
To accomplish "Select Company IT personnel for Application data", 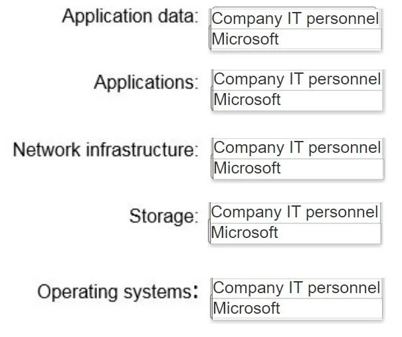I will (296, 19).
